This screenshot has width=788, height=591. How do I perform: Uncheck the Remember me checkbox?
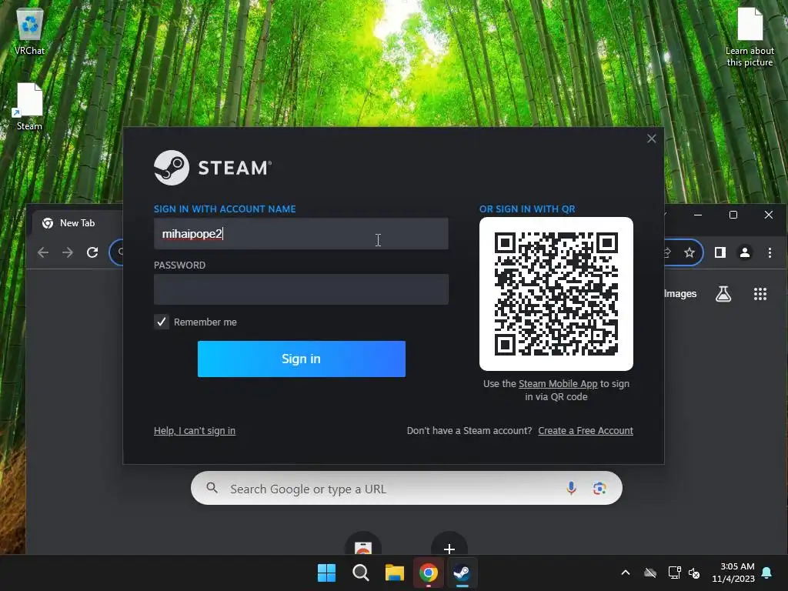click(162, 322)
